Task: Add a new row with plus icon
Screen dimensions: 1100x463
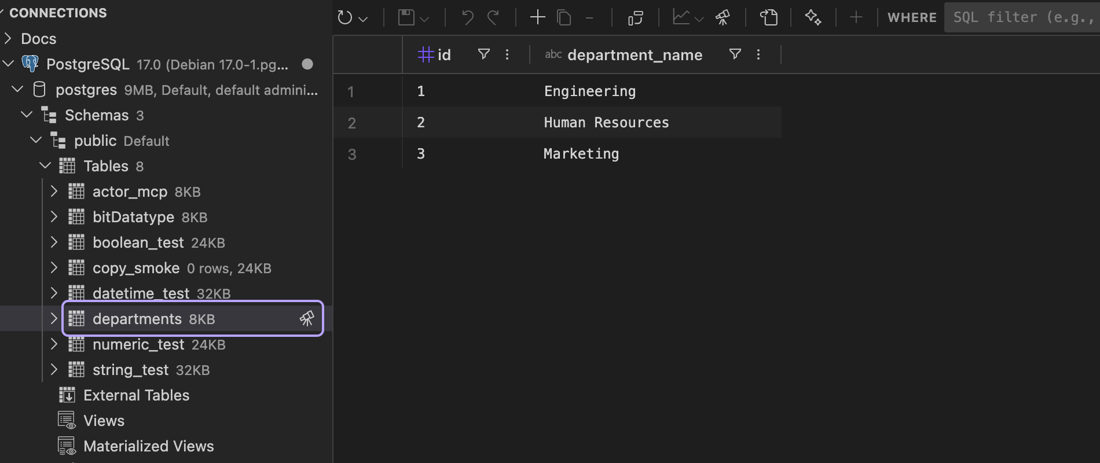Action: [538, 17]
